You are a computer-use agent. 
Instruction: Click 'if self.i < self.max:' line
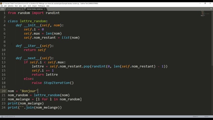coord(45,62)
